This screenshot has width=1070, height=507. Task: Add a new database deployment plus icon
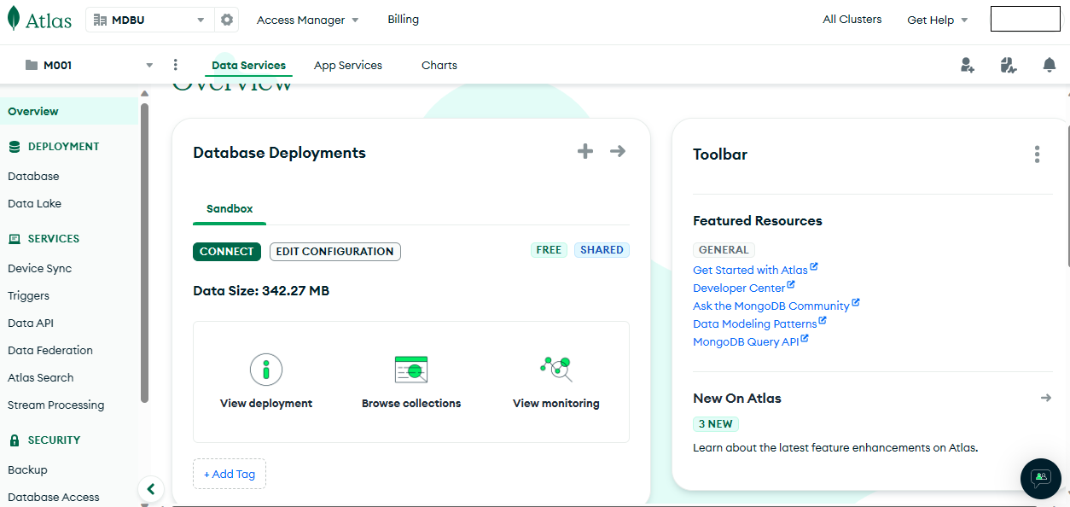[585, 151]
